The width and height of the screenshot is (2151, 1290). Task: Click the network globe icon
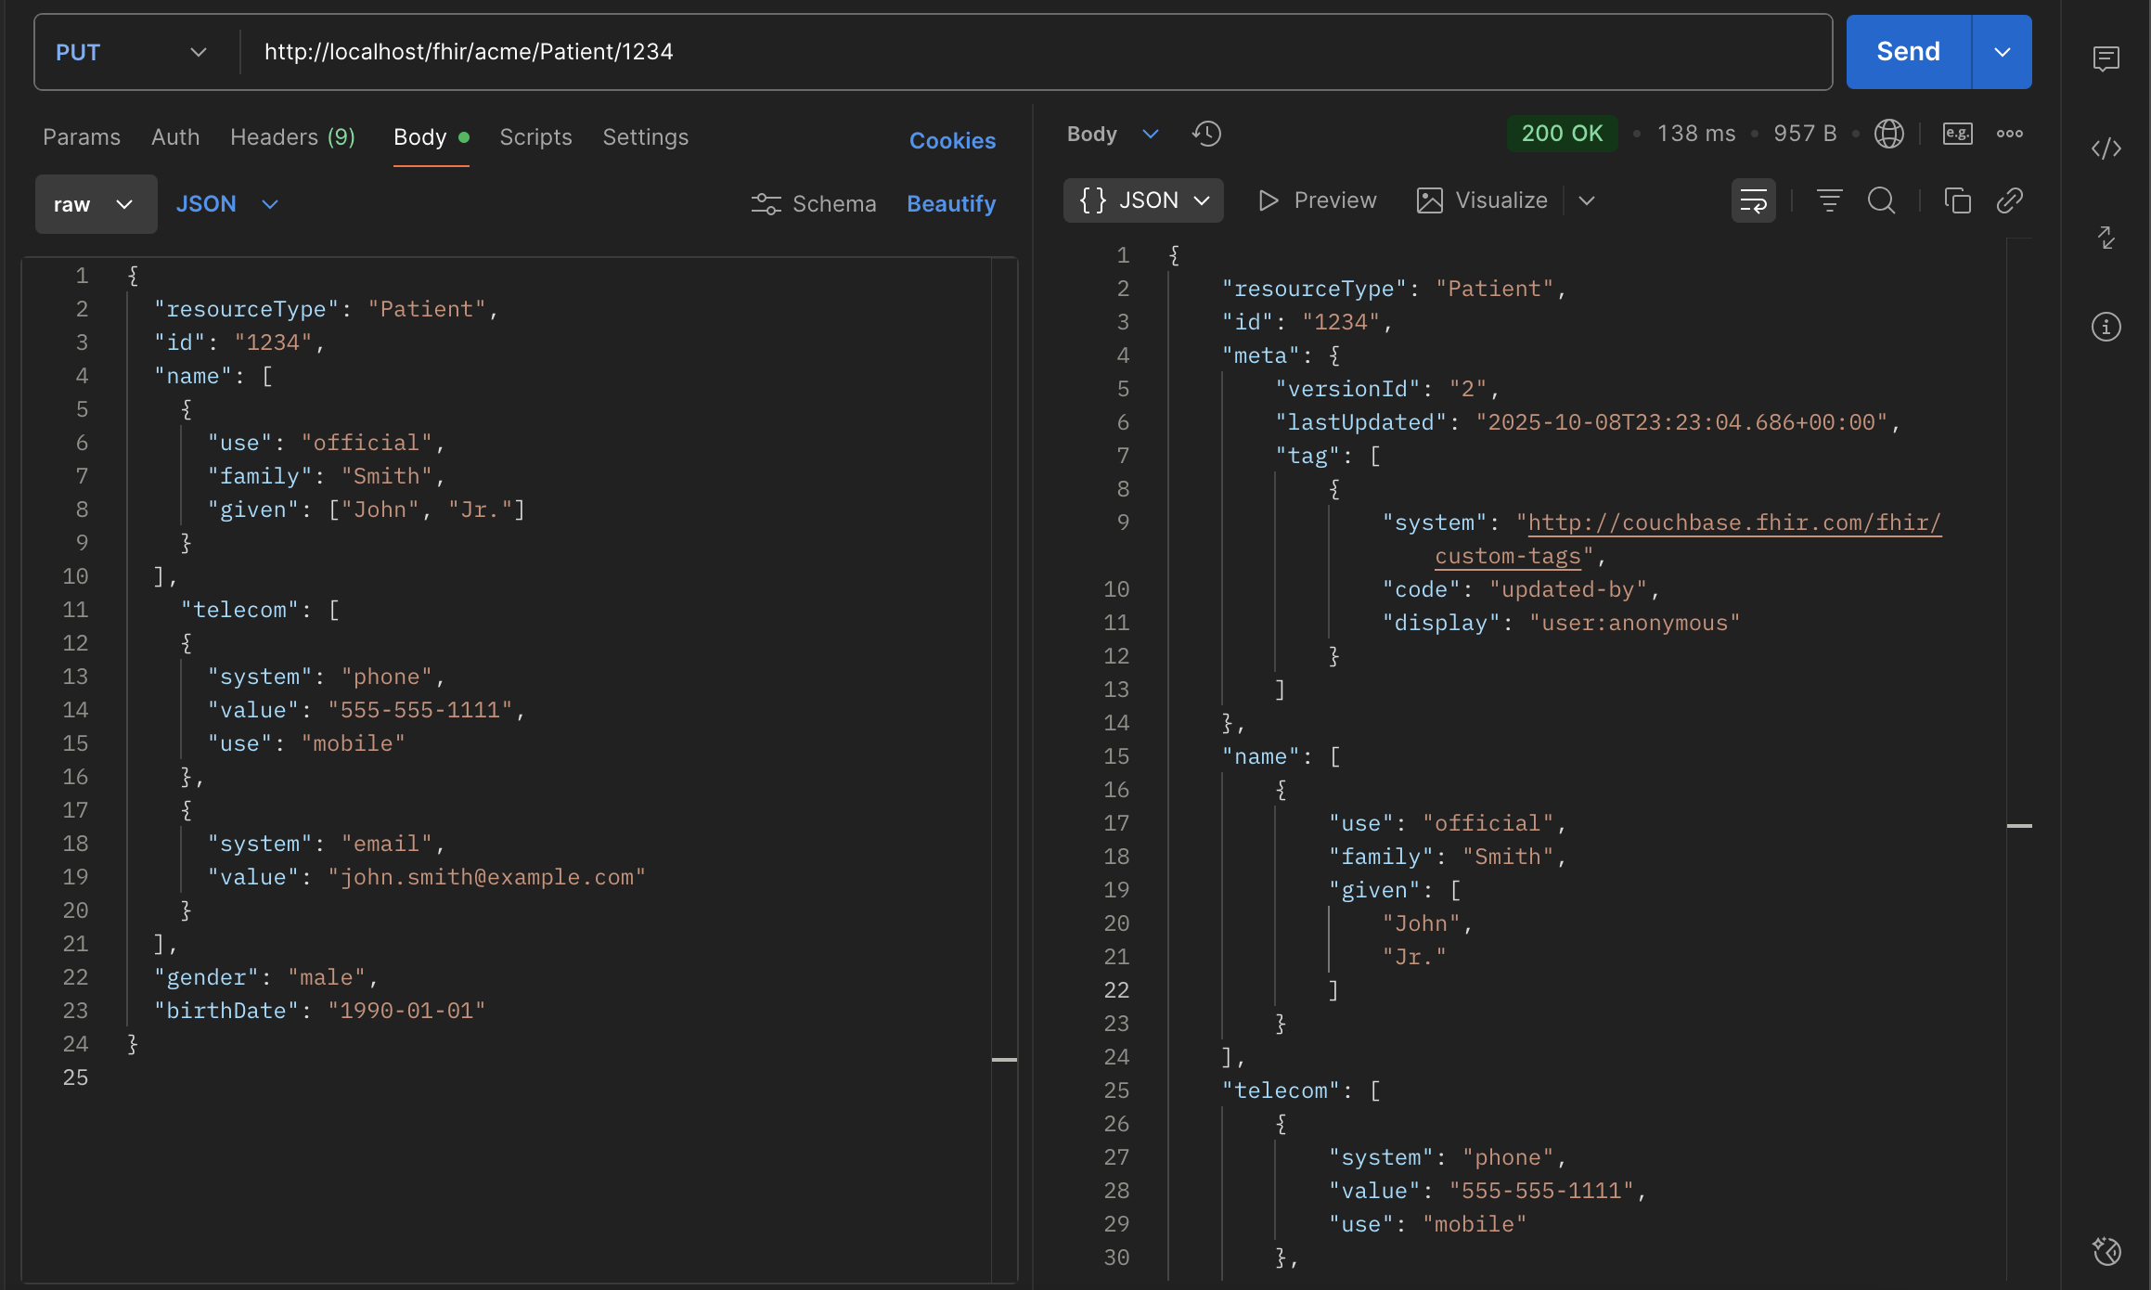[1888, 134]
